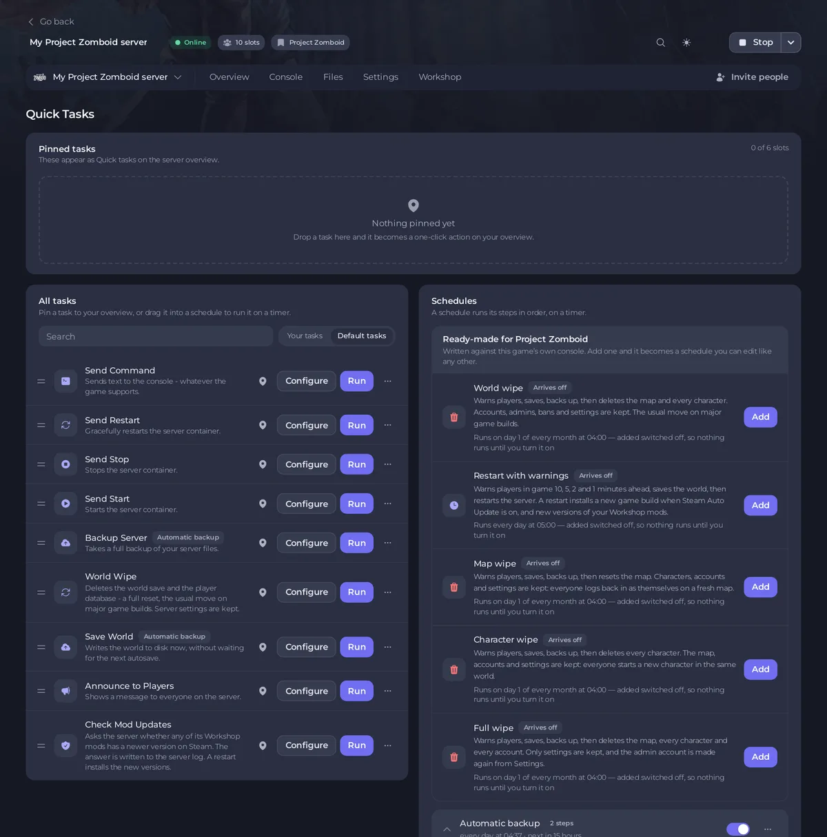Click the '0 of 6 slots' text
Screen dimensions: 827x837
click(x=770, y=148)
